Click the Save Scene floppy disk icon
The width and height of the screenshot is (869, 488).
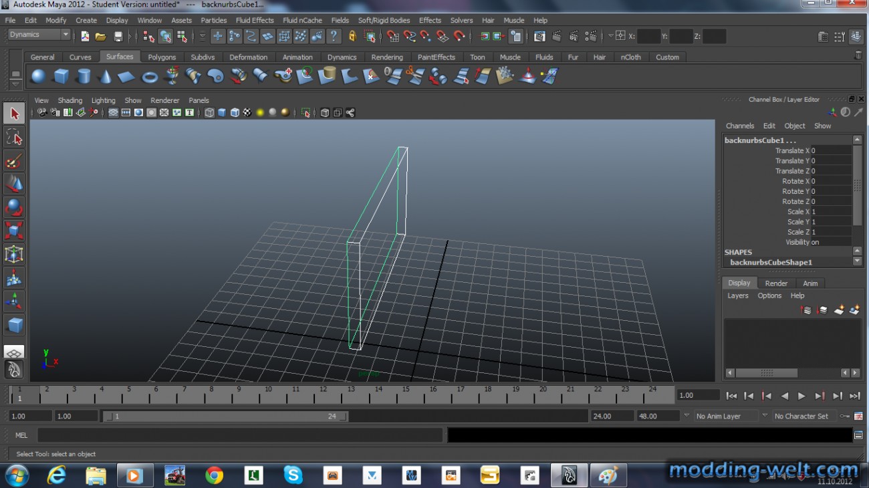click(118, 36)
